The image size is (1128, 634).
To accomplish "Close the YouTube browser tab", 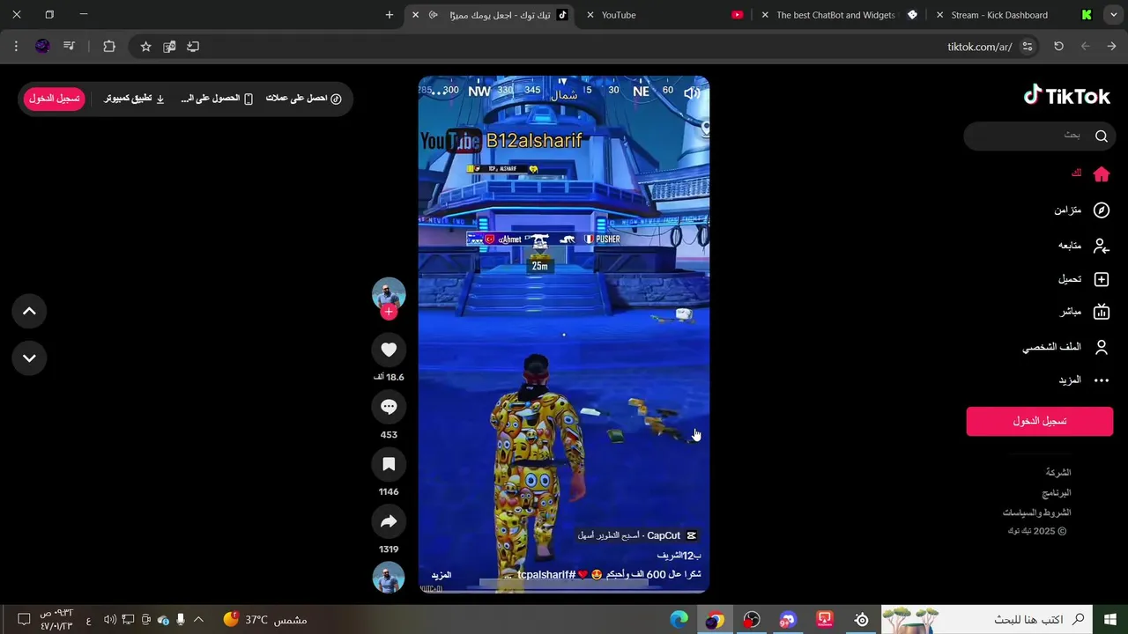I will tap(589, 15).
